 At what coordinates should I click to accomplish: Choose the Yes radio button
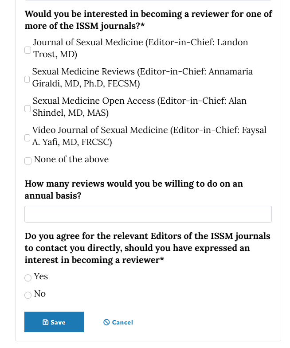point(28,278)
